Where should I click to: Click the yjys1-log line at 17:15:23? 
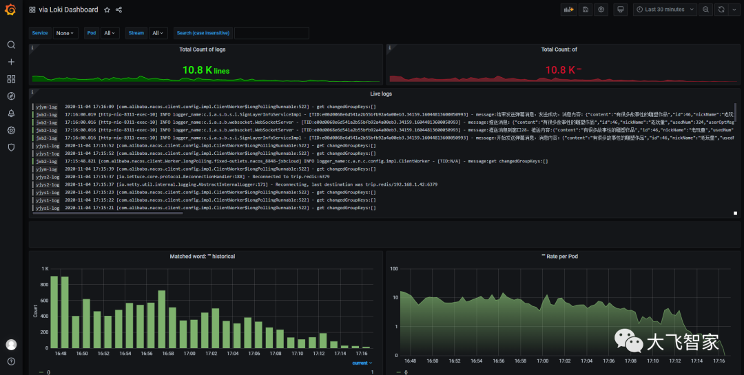[x=383, y=193]
